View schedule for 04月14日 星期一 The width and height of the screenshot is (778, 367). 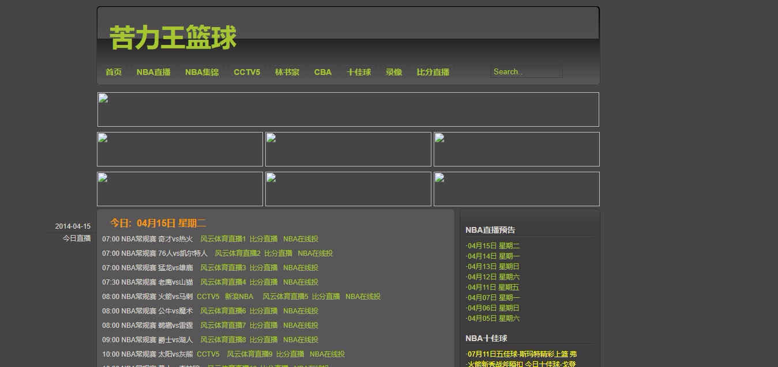pos(493,256)
